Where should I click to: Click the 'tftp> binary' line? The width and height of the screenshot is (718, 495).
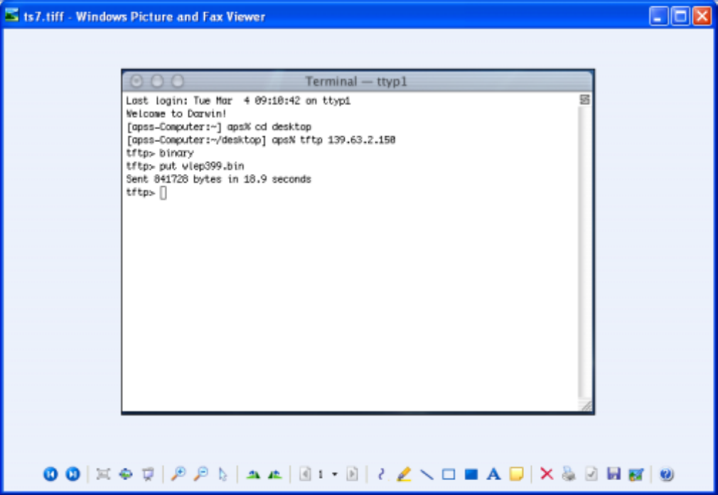point(160,153)
